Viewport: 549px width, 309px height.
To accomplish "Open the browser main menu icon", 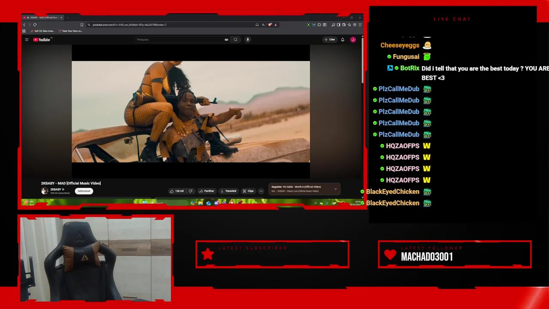I will click(x=360, y=25).
